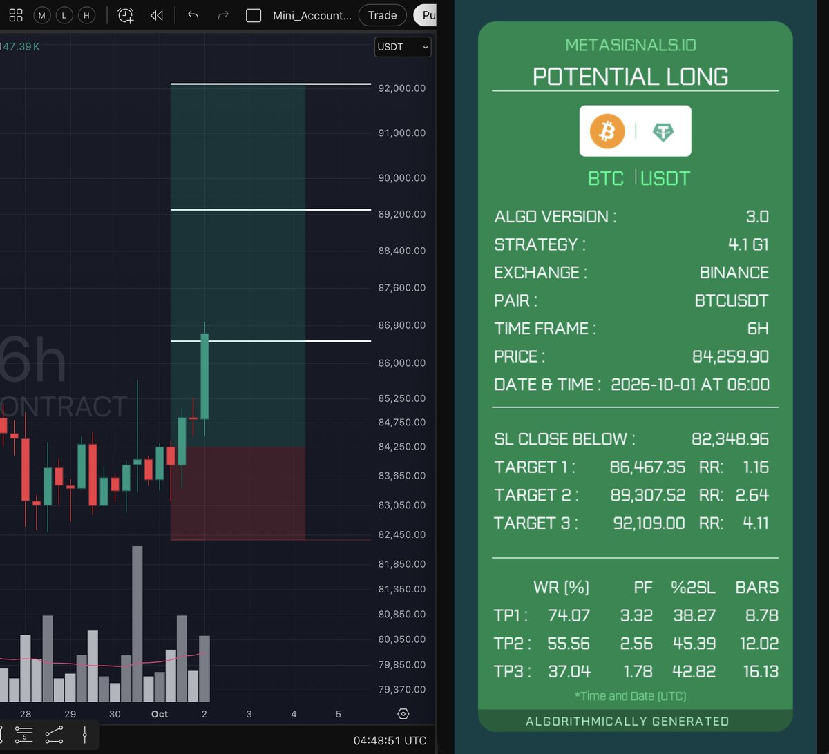Click the 04:48:51 UTC clock
This screenshot has height=754, width=829.
point(390,740)
